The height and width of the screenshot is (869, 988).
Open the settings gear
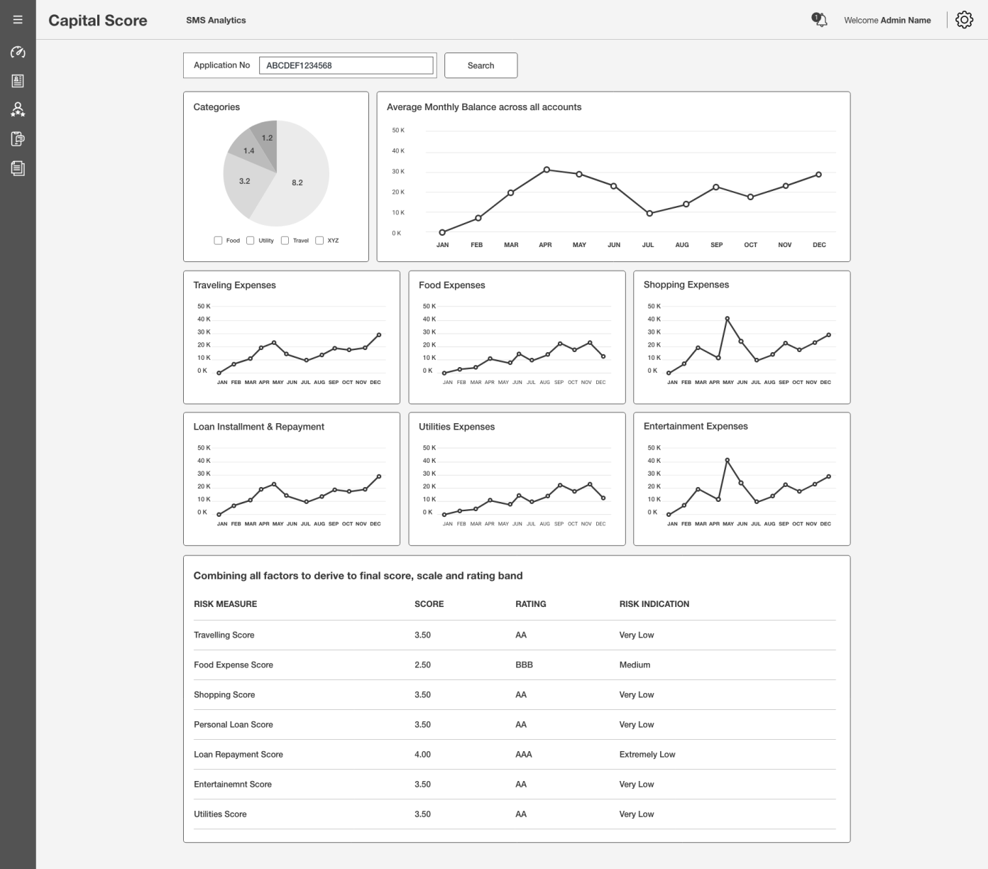click(964, 20)
